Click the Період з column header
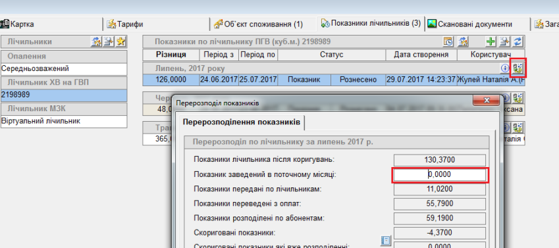This screenshot has width=559, height=248. tap(219, 55)
